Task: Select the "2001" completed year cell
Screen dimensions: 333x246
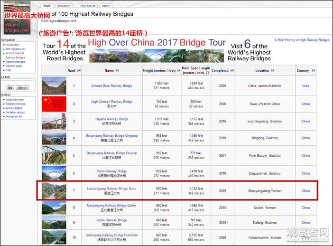Action: coord(222,155)
